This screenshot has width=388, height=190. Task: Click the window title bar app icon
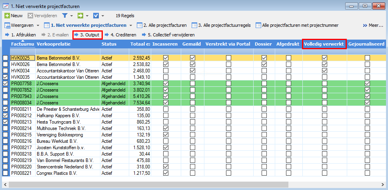tap(6, 6)
